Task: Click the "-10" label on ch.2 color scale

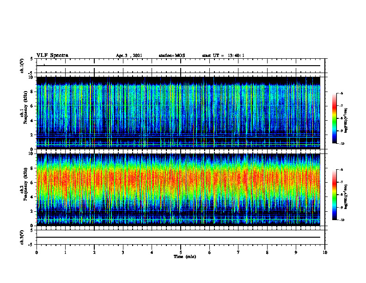Action: pyautogui.click(x=342, y=220)
